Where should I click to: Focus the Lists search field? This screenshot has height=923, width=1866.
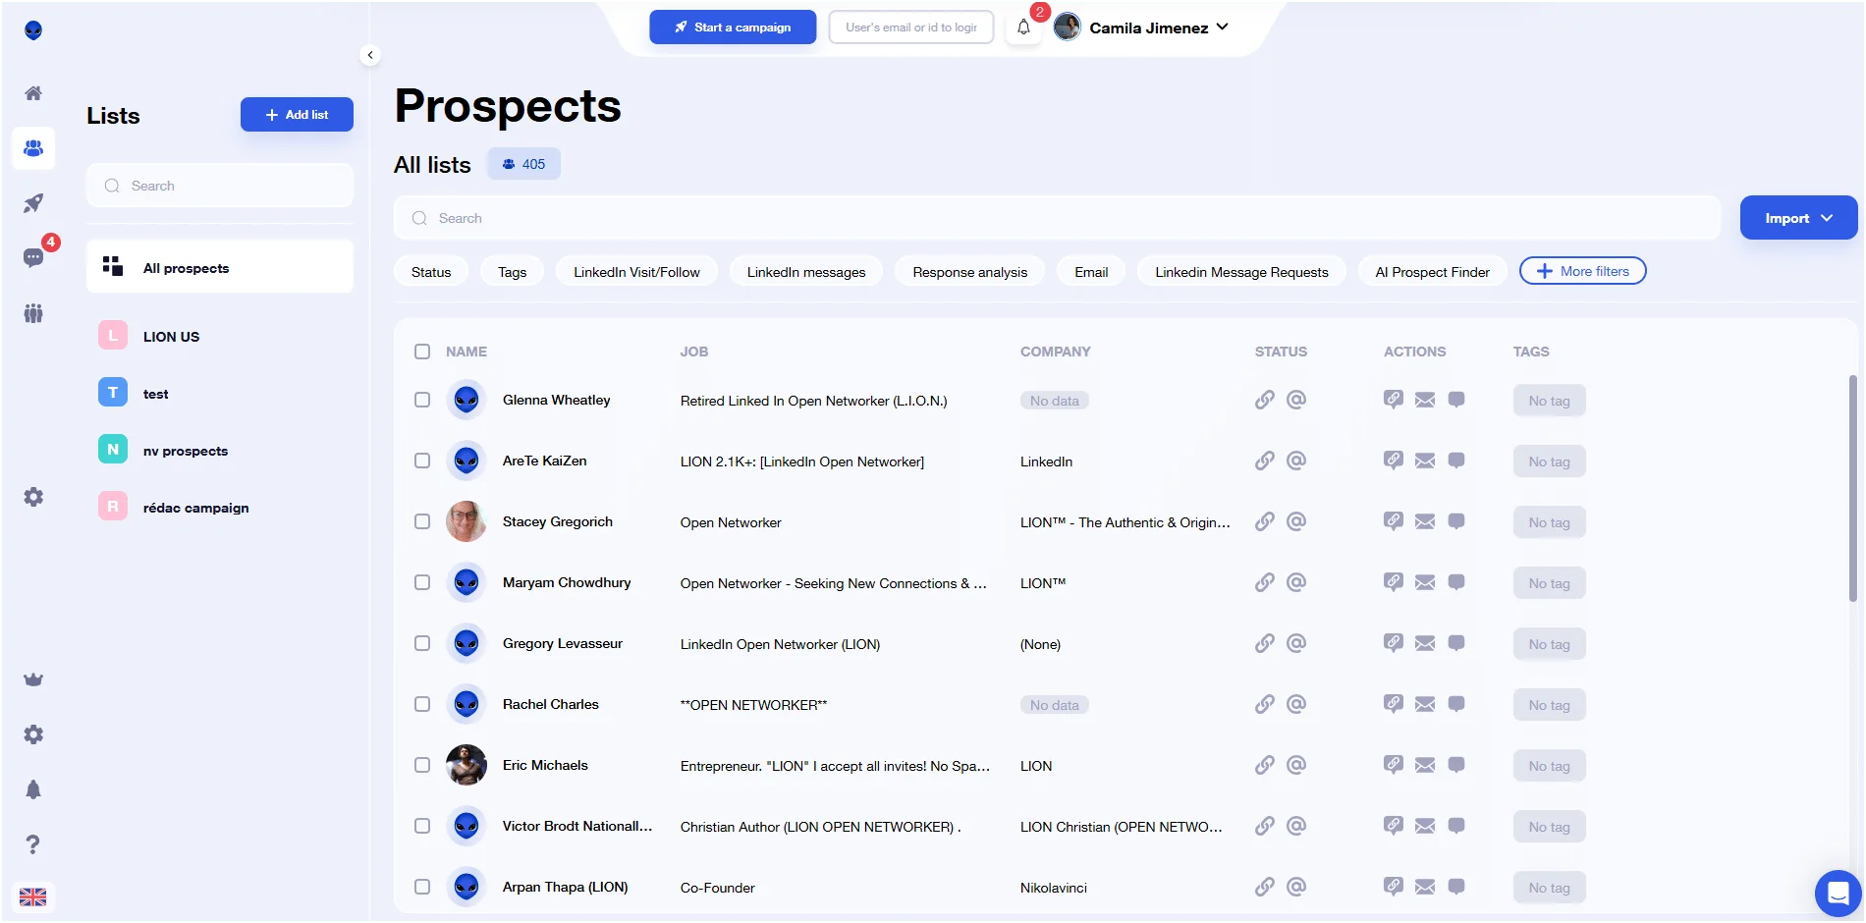220,186
